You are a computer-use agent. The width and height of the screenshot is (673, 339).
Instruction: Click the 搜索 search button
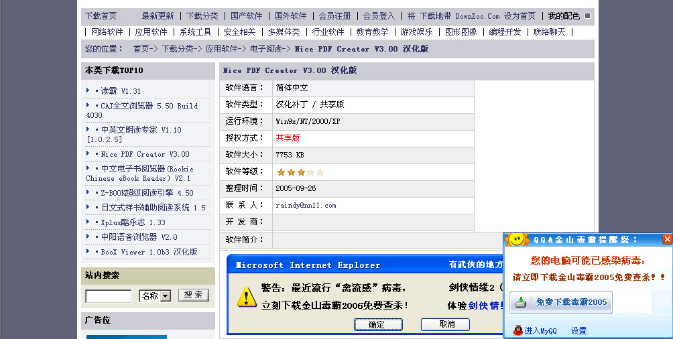click(x=194, y=295)
